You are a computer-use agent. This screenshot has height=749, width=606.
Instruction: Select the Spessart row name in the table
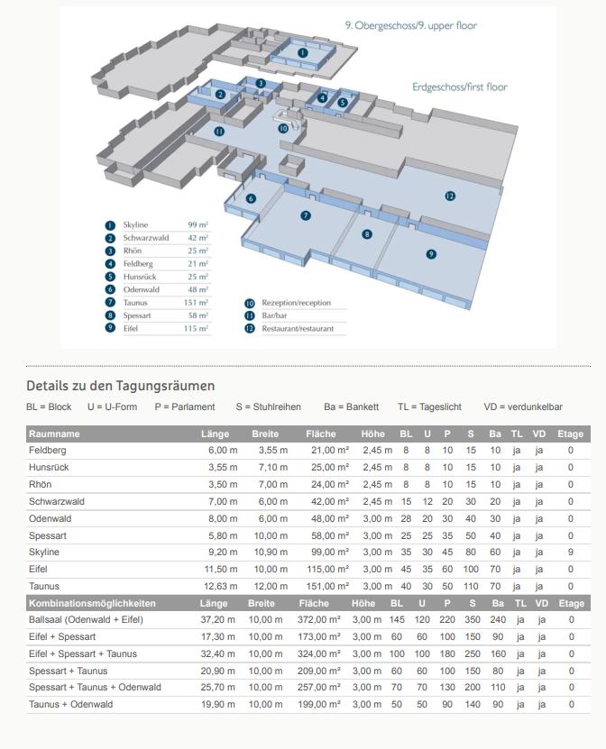[48, 536]
